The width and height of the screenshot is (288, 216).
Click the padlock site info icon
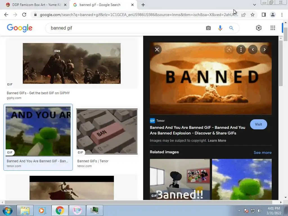35,15
